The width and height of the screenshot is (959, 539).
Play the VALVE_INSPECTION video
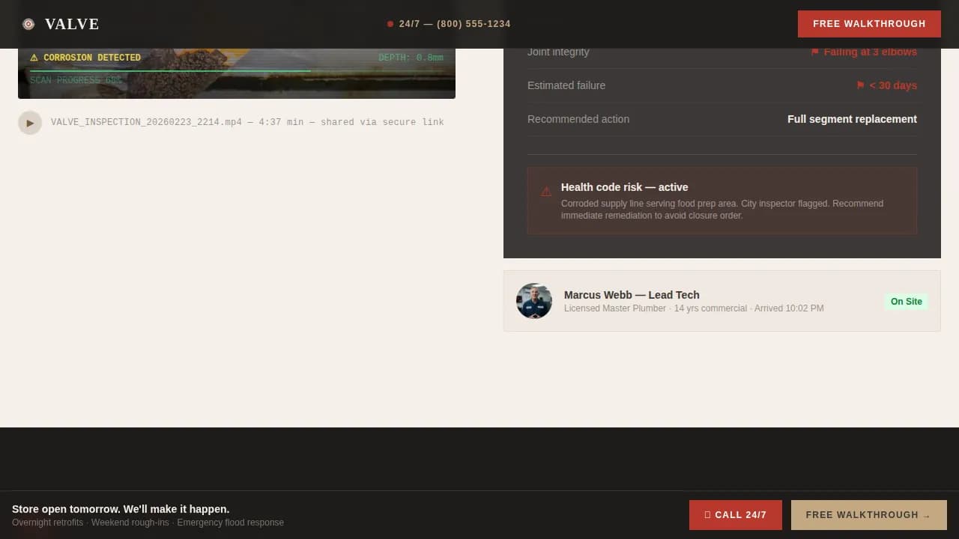[30, 123]
